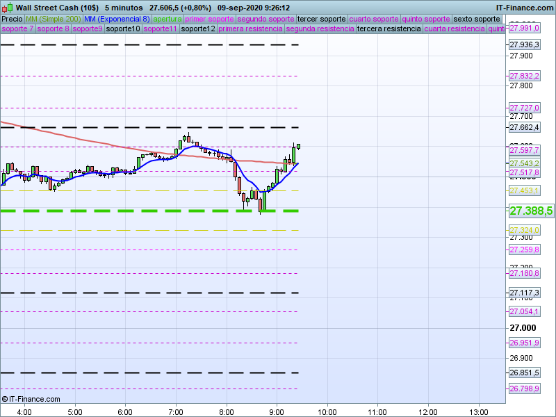
Task: Click the 13:00 time axis label
Action: 479,412
